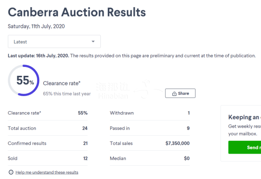Click the green Send button
This screenshot has height=179, width=261.
coord(245,147)
